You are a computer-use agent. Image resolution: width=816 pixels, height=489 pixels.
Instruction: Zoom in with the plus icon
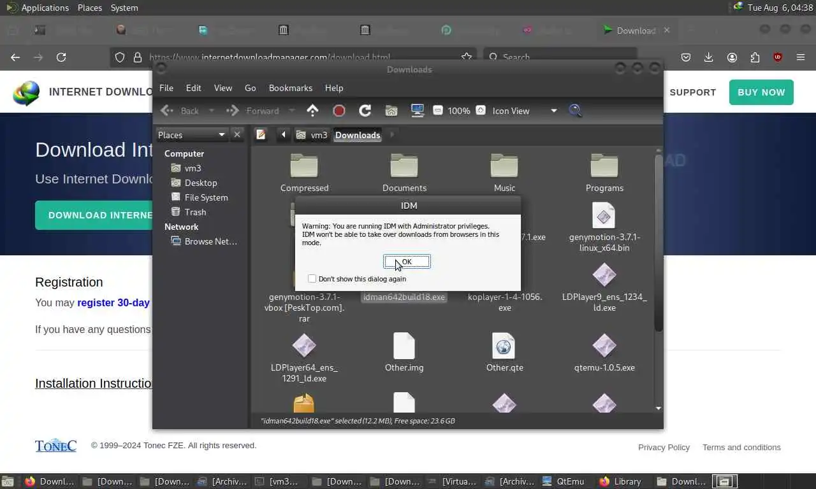481,110
